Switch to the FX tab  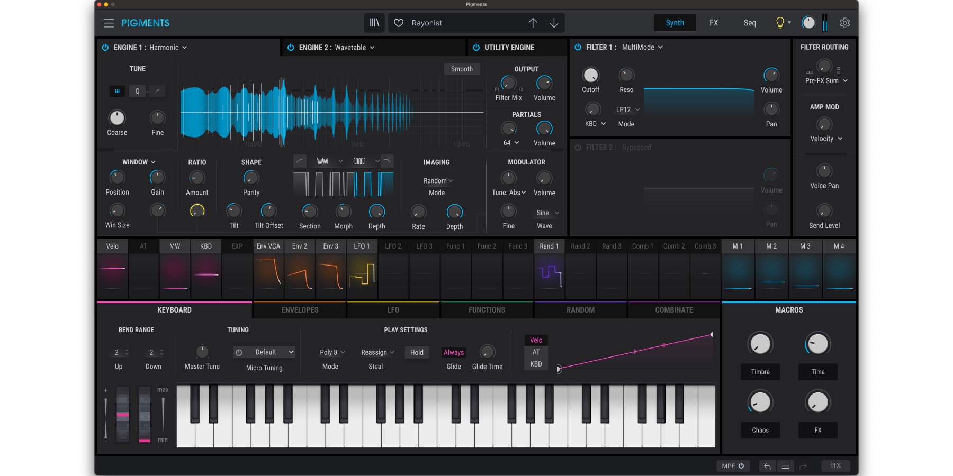tap(714, 23)
